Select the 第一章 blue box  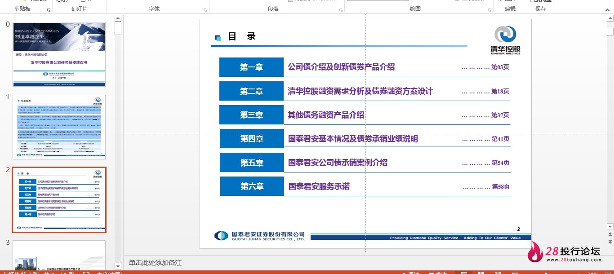point(251,67)
